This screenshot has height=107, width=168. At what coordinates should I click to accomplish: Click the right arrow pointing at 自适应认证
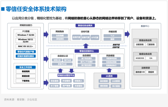pos(46,59)
